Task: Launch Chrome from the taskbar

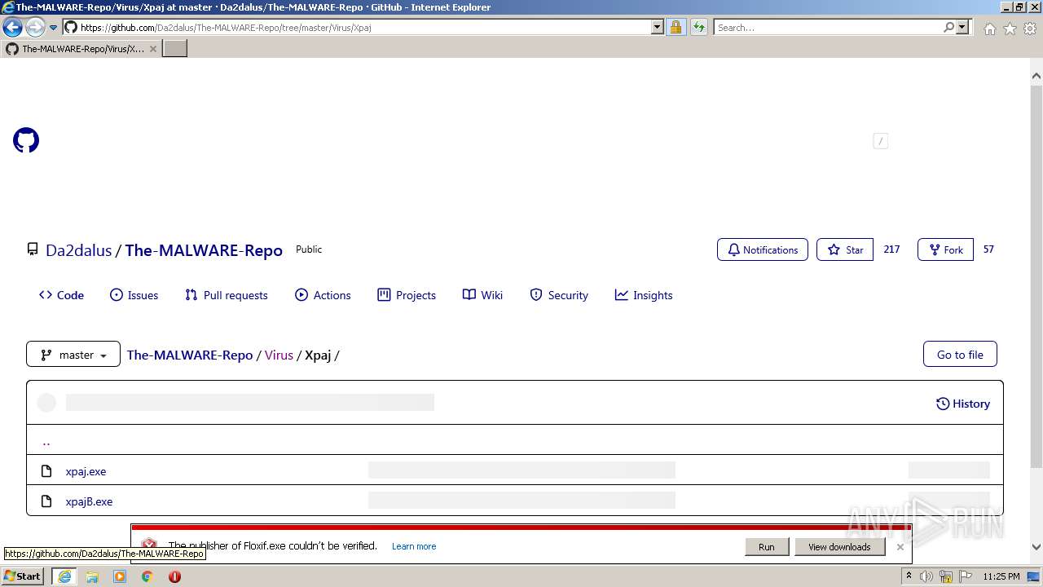Action: (147, 576)
